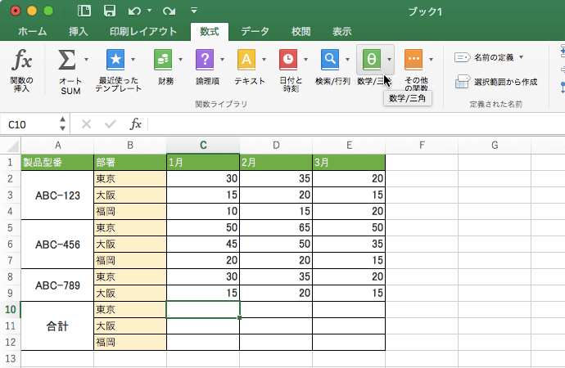Open the Date and Time (日付と時刻) functions
565x368 pixels.
coord(288,60)
